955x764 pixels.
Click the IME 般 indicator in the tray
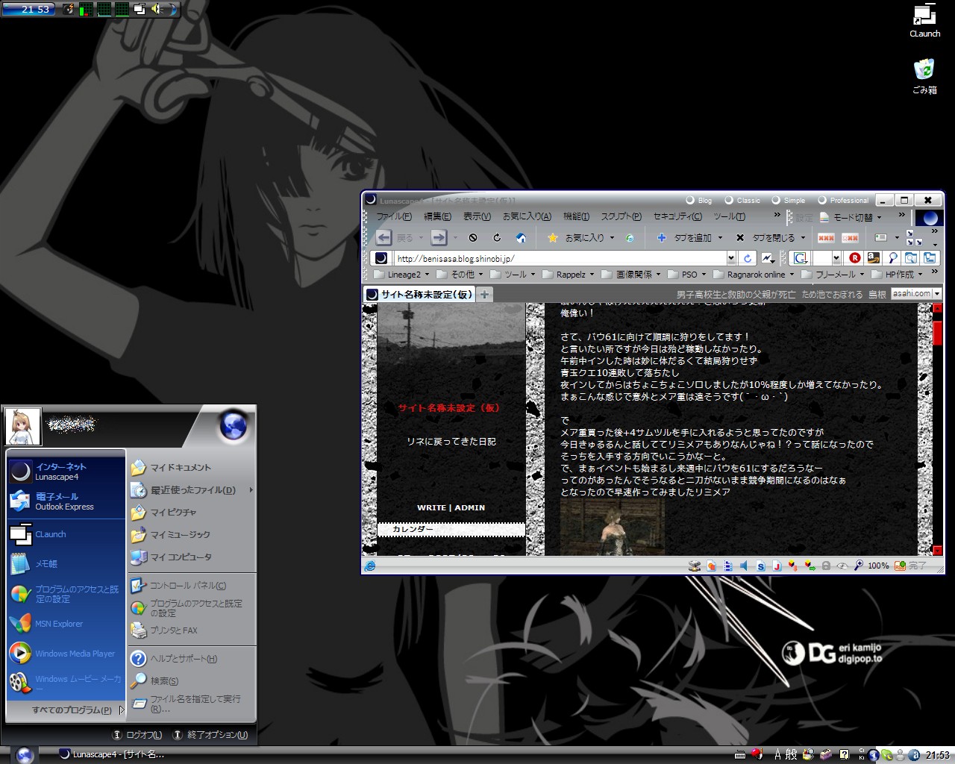(x=791, y=755)
